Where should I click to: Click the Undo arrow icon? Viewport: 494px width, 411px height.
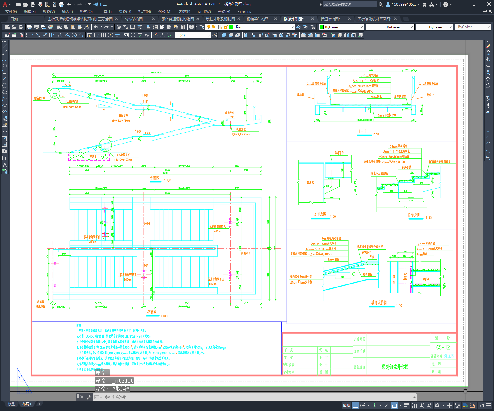coord(96,27)
